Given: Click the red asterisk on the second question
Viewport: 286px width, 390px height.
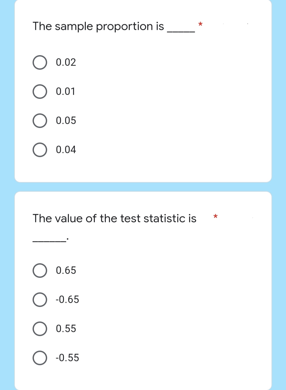Looking at the screenshot, I should [x=215, y=217].
